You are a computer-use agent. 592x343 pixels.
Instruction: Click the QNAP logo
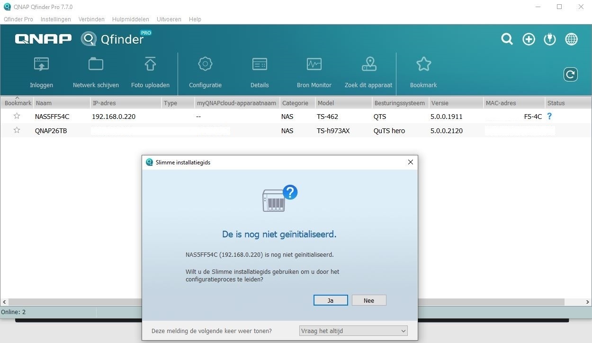point(43,39)
